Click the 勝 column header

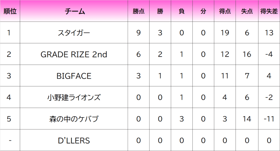point(160,11)
